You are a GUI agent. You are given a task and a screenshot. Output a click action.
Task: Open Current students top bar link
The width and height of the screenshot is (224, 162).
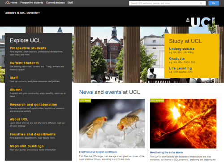(x=55, y=3)
